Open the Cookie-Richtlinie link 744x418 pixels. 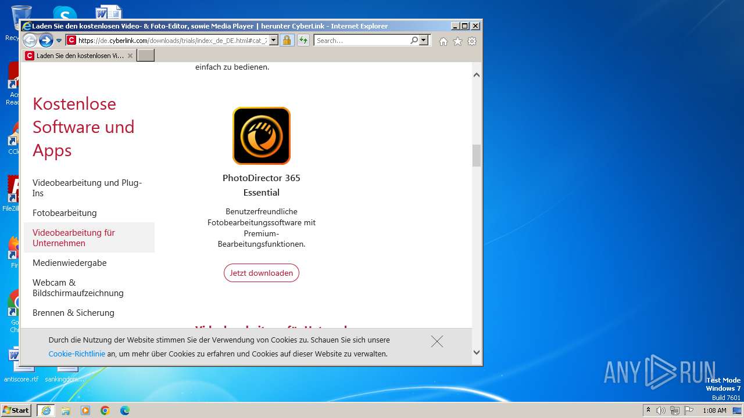tap(77, 354)
